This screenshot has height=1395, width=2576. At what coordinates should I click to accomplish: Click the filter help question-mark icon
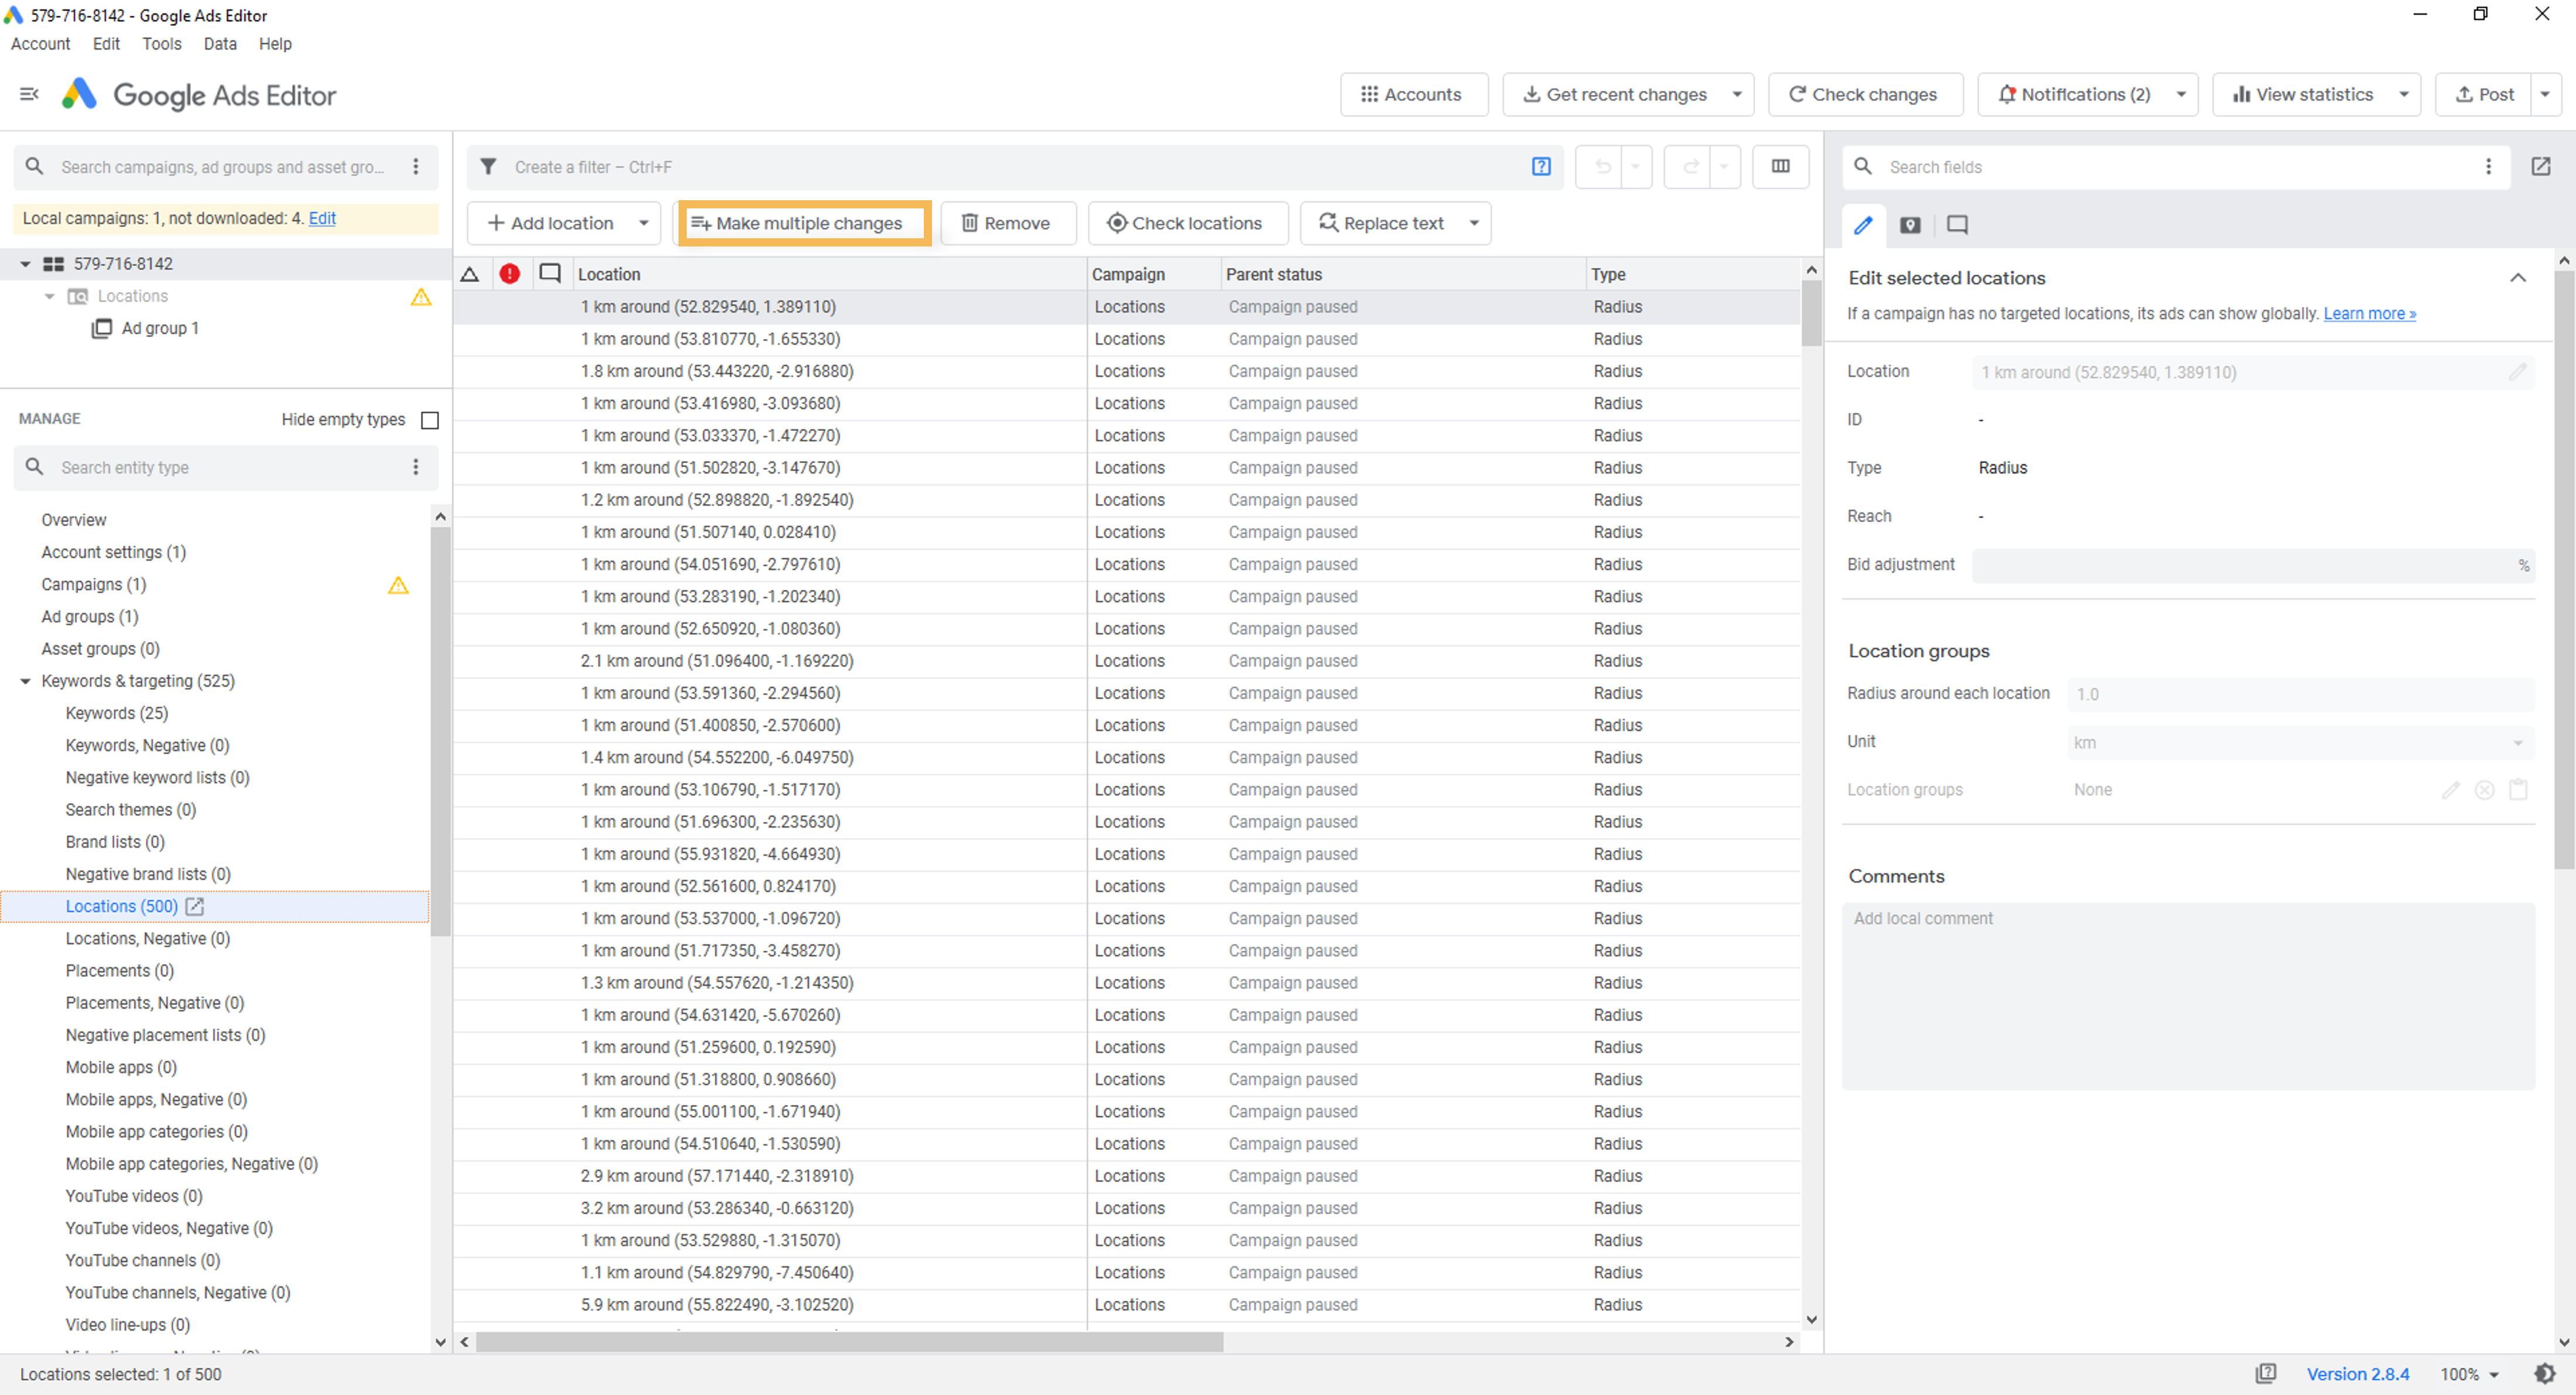coord(1541,166)
